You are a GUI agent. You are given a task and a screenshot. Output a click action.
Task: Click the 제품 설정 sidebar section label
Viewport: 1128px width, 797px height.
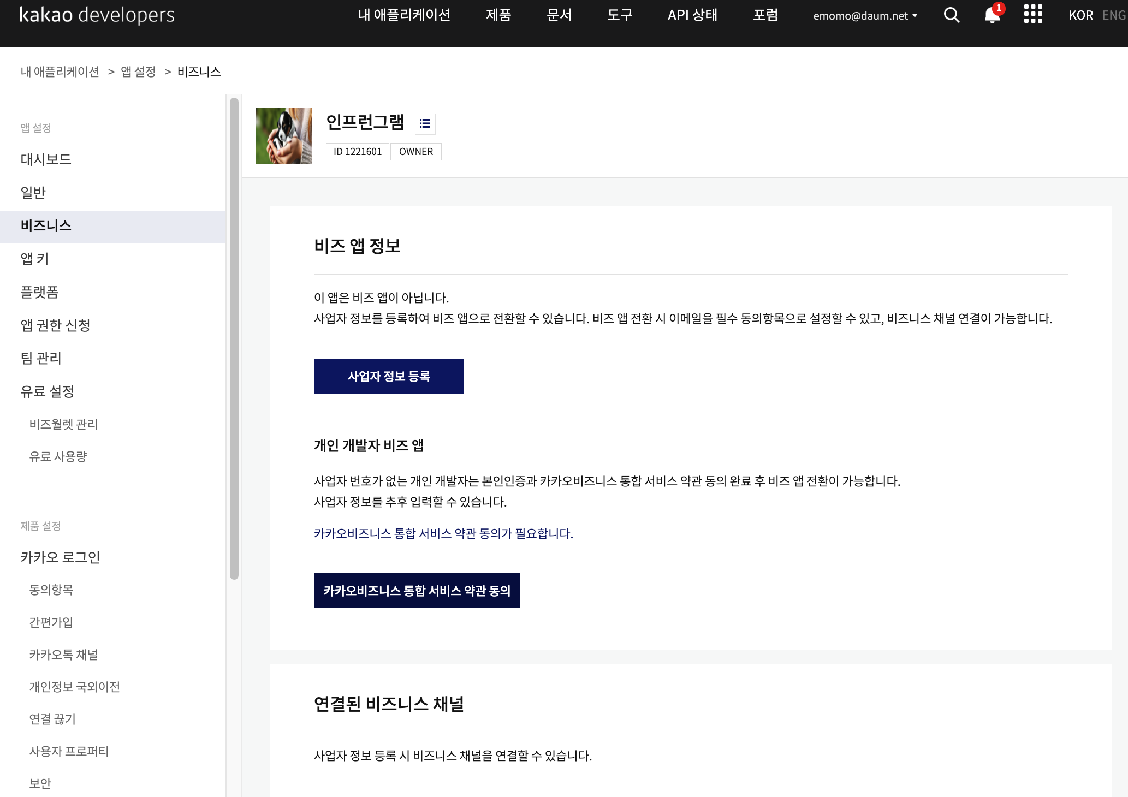click(x=40, y=526)
